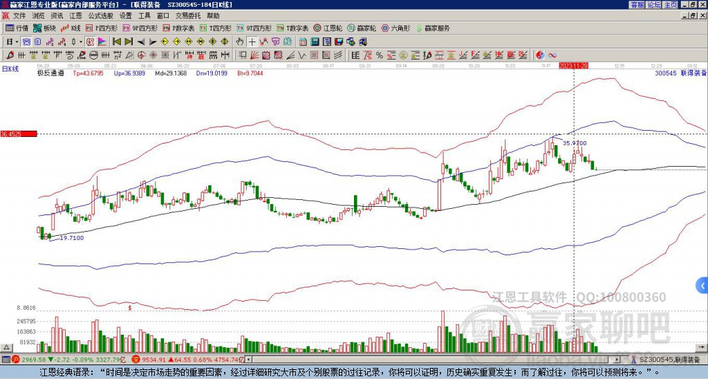Open the 公式选股 menu
This screenshot has width=708, height=379.
[101, 16]
